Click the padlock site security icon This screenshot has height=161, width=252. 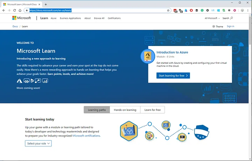27,10
